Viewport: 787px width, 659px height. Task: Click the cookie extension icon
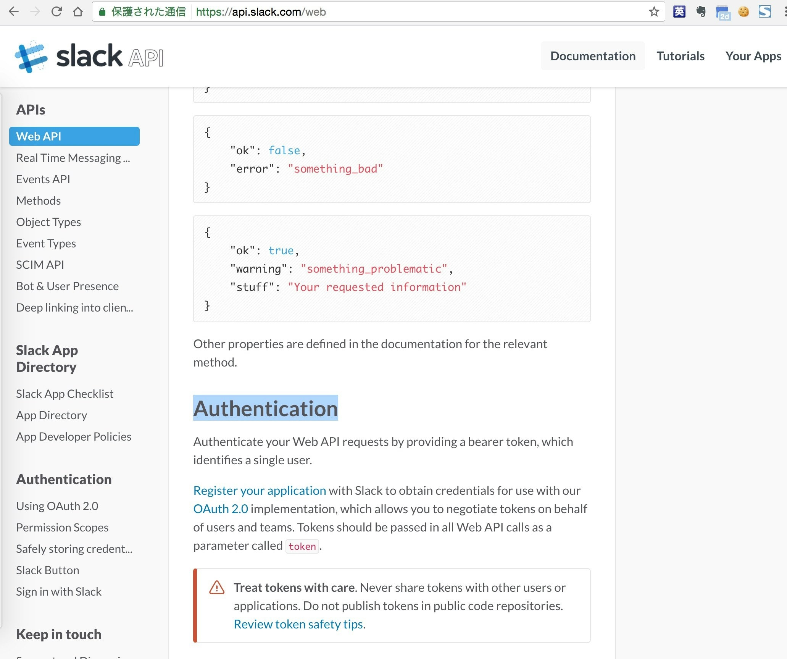pos(743,12)
